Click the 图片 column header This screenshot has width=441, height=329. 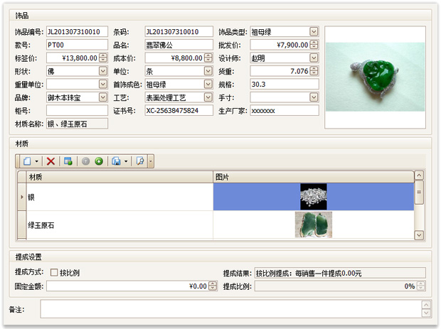click(313, 177)
